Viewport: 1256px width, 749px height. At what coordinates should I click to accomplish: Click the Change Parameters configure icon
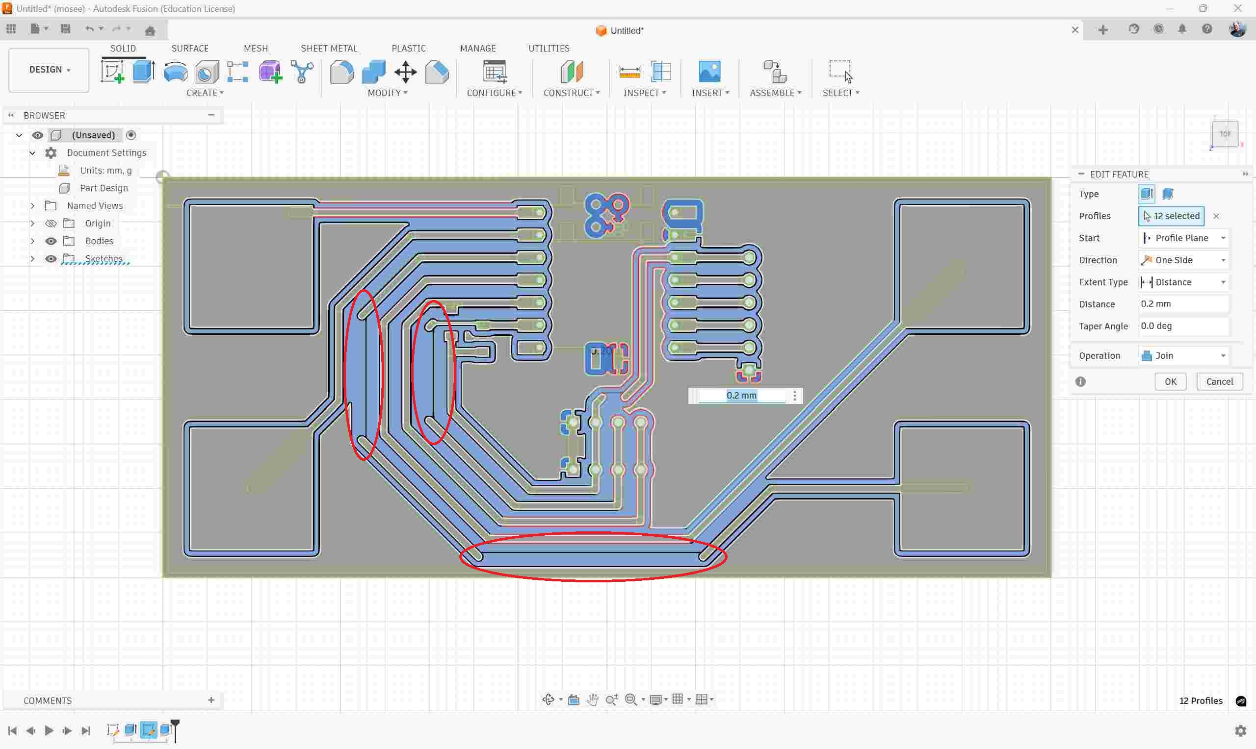coord(495,72)
